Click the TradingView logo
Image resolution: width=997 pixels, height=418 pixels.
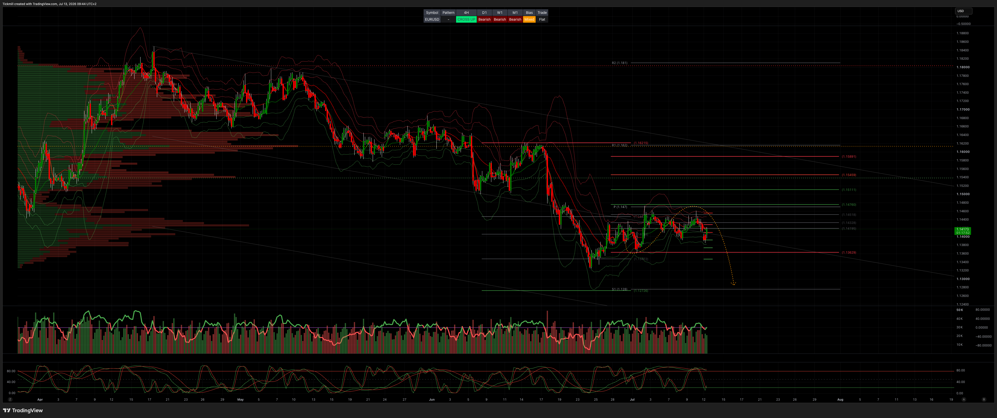pos(23,410)
